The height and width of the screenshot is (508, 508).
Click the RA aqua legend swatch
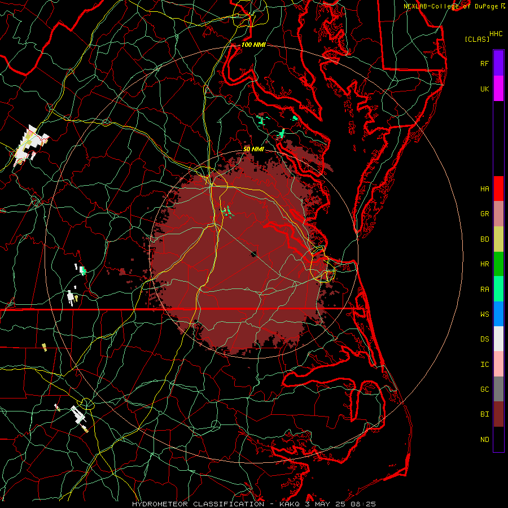[498, 289]
